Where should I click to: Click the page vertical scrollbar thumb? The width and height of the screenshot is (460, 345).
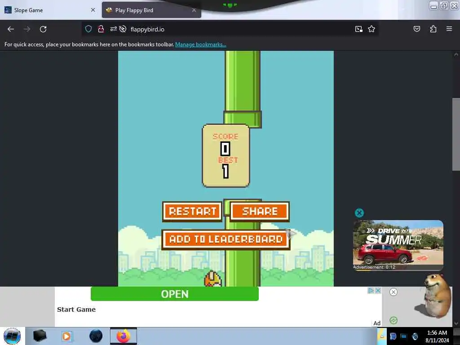(456, 134)
